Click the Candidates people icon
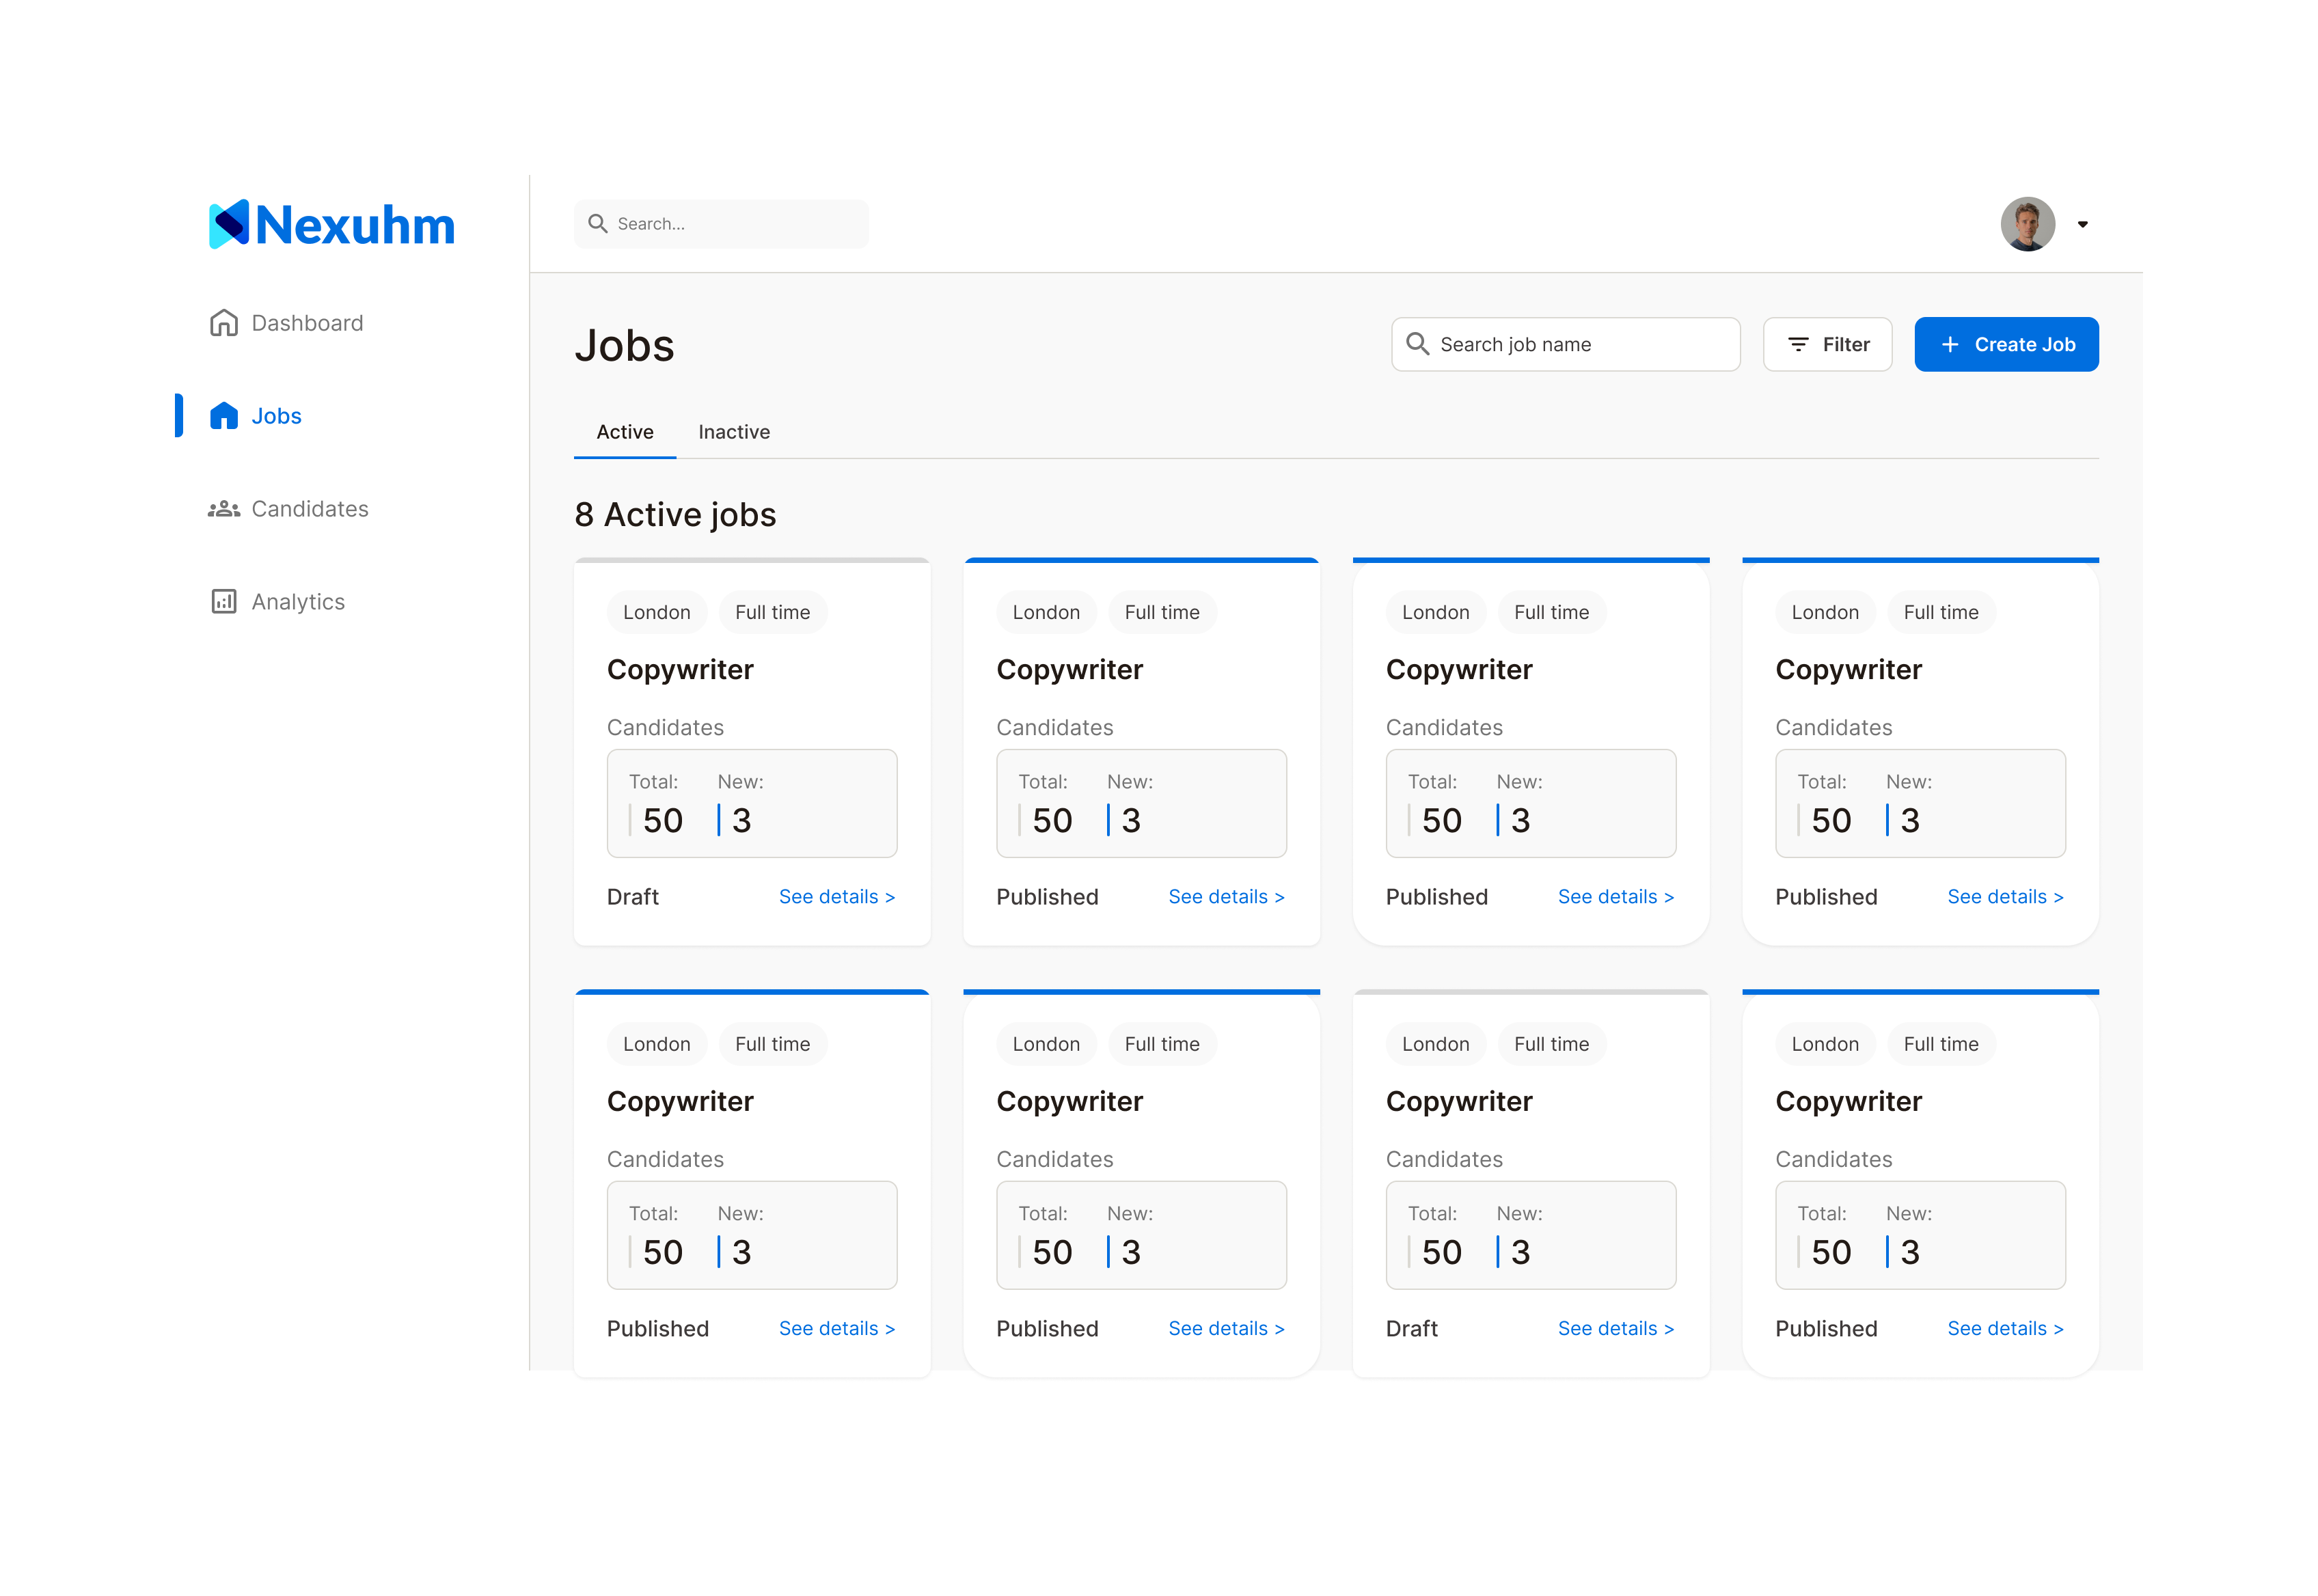The height and width of the screenshot is (1596, 2318). pyautogui.click(x=223, y=509)
